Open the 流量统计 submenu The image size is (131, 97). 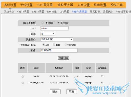coord(108,12)
